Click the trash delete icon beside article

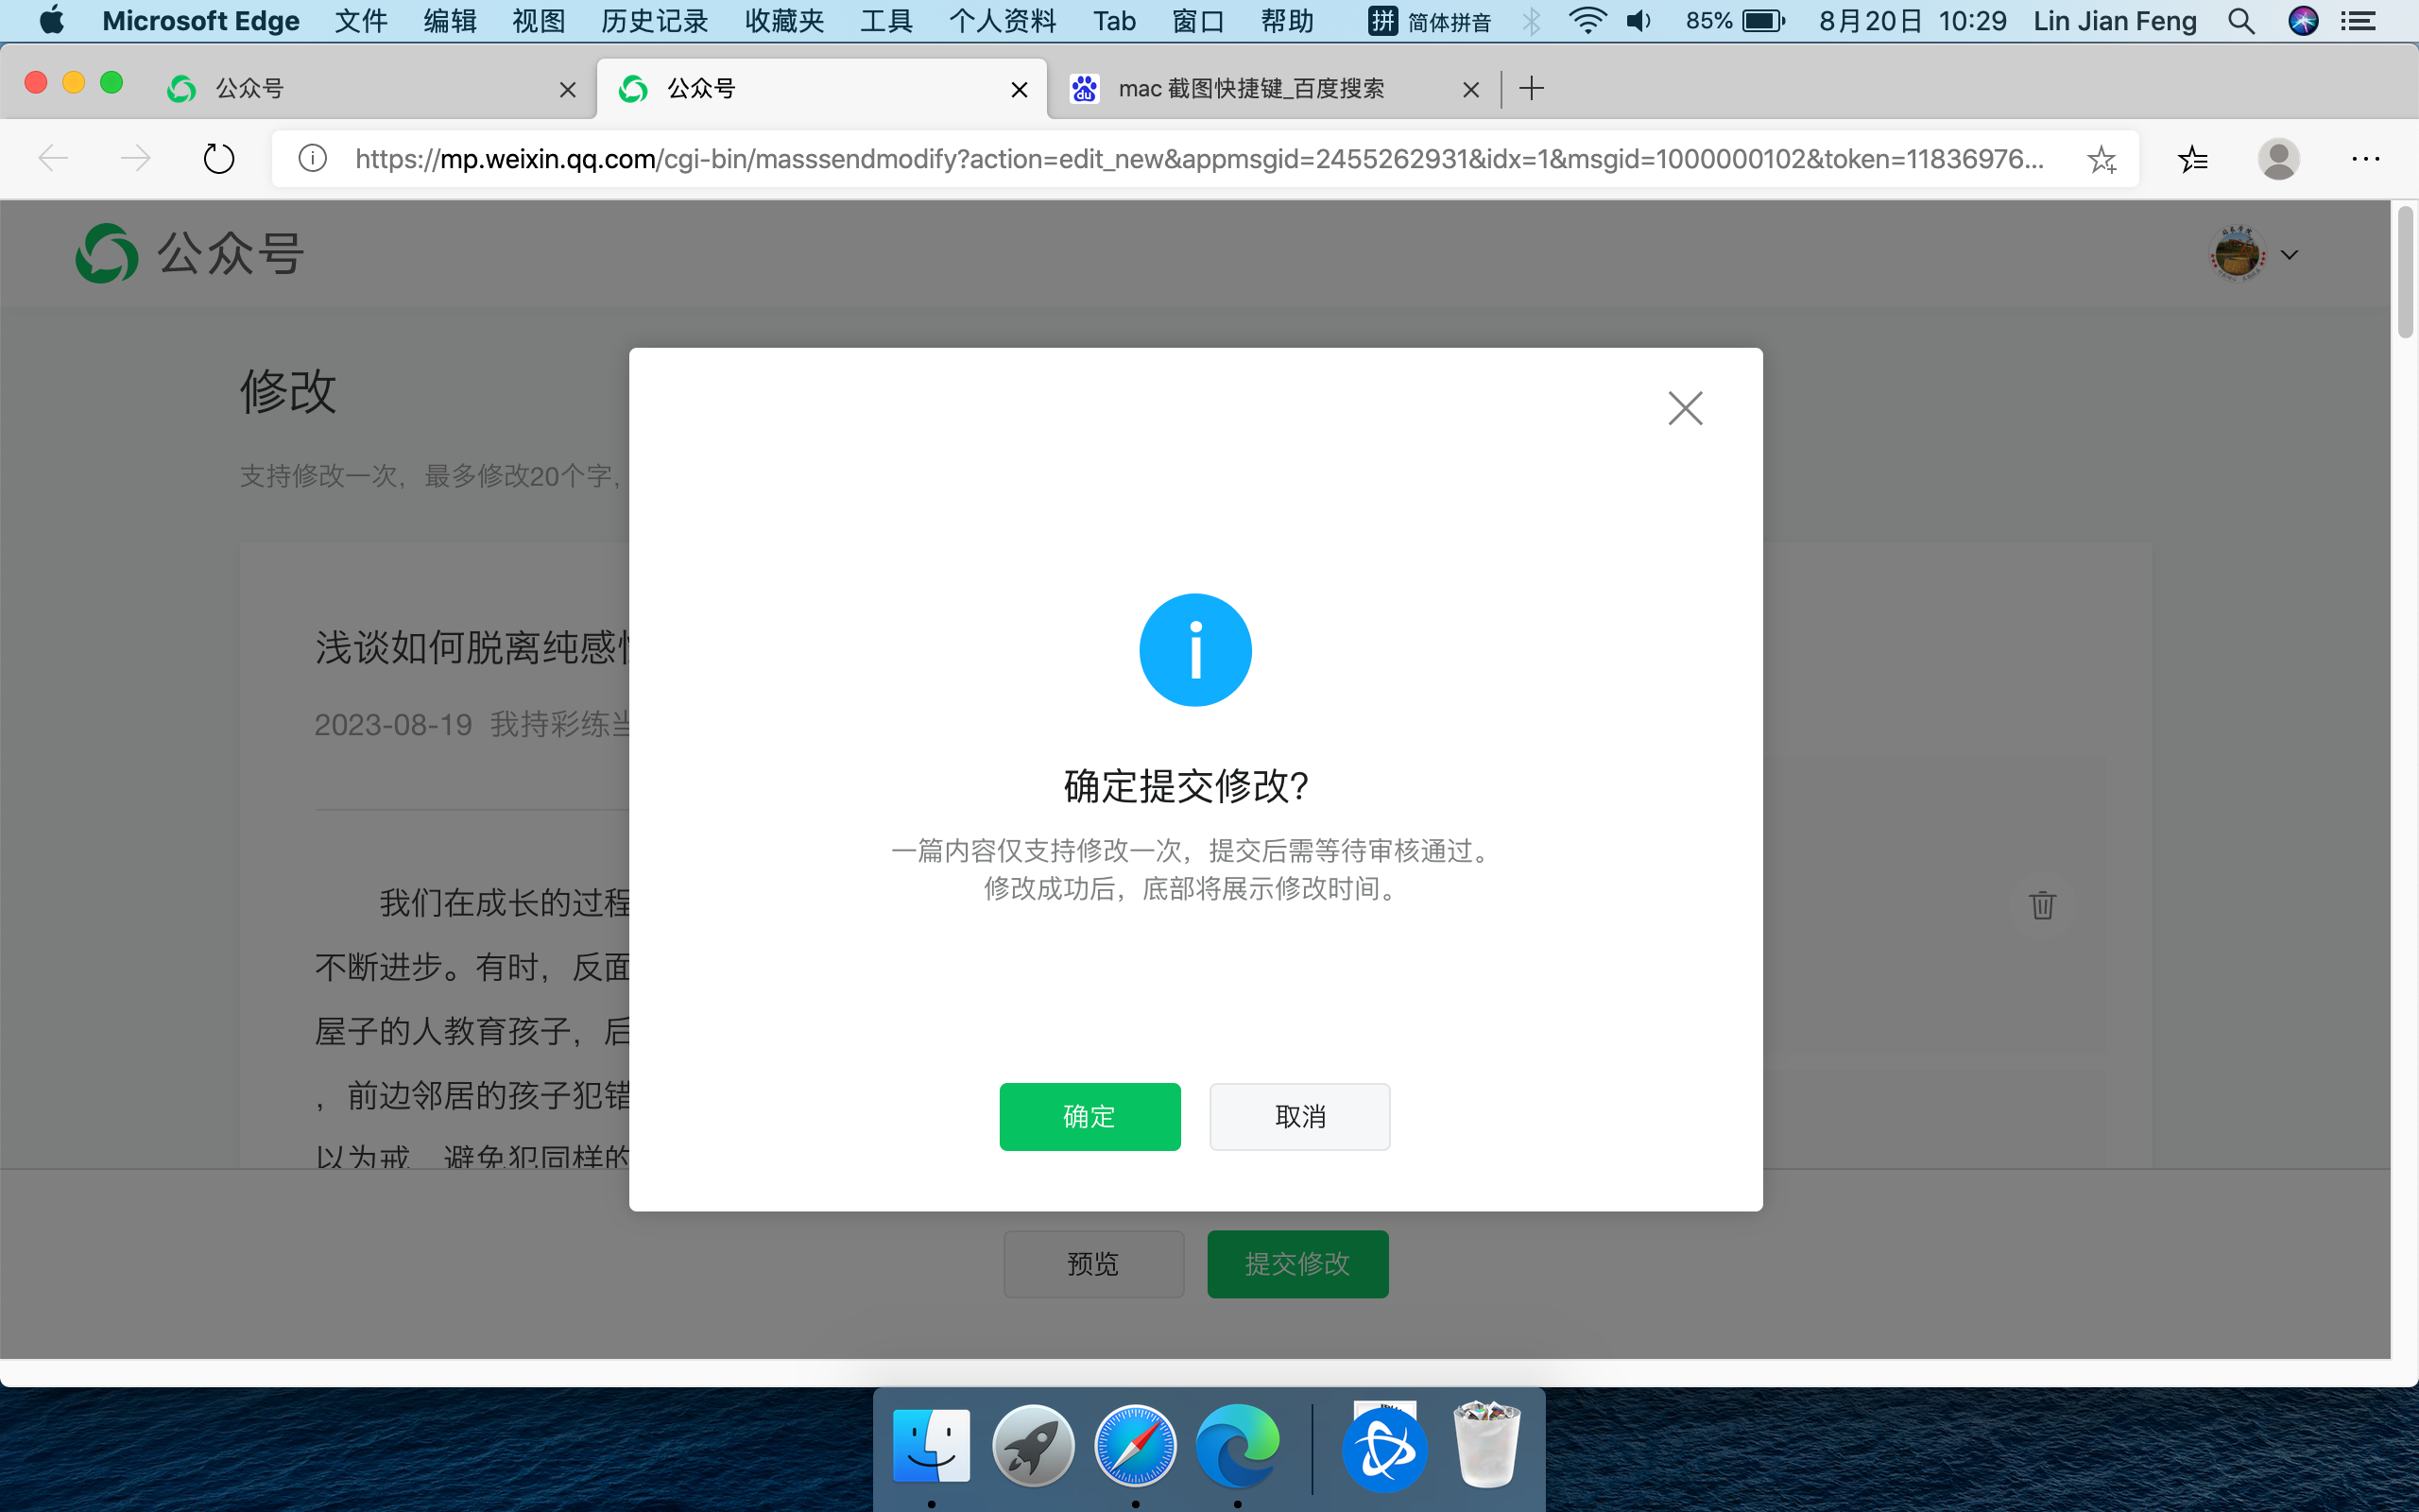(2042, 905)
